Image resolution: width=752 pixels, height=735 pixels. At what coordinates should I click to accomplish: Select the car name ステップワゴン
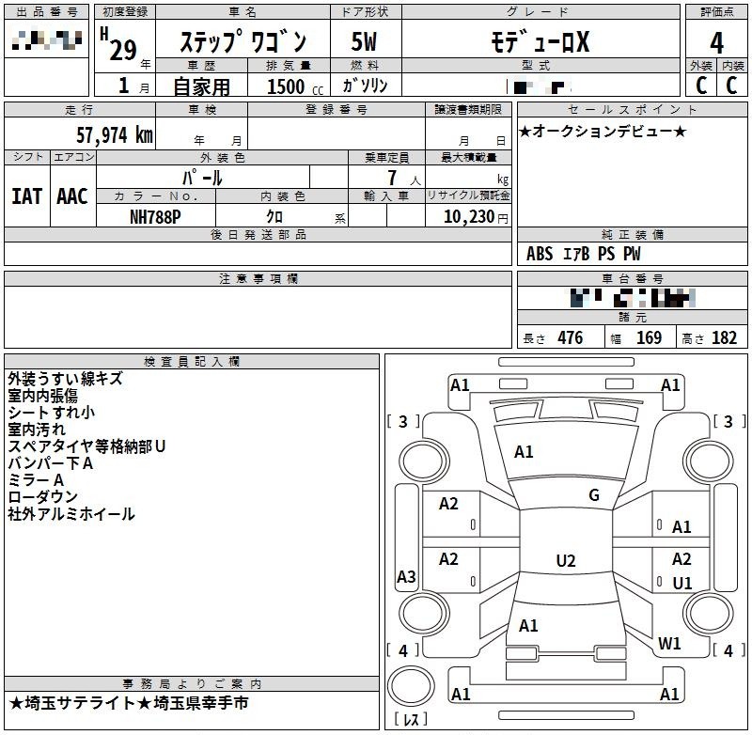coord(243,42)
